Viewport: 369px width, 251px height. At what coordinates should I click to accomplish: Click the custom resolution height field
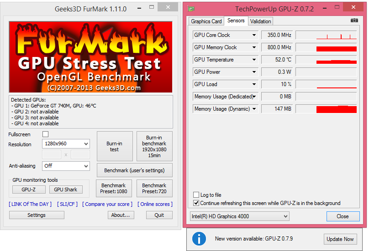80,155
